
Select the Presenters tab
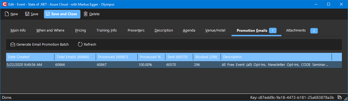click(x=136, y=30)
